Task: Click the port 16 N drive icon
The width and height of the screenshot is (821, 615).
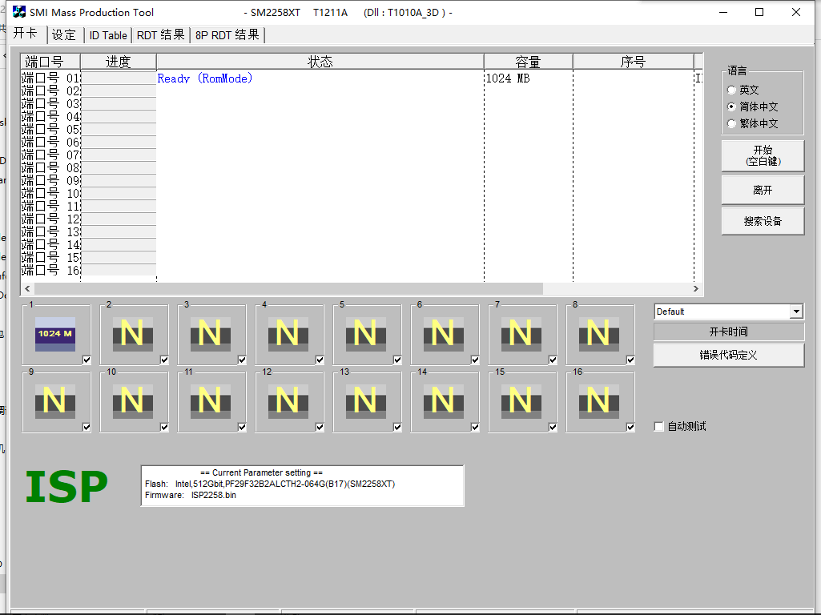Action: pyautogui.click(x=598, y=401)
